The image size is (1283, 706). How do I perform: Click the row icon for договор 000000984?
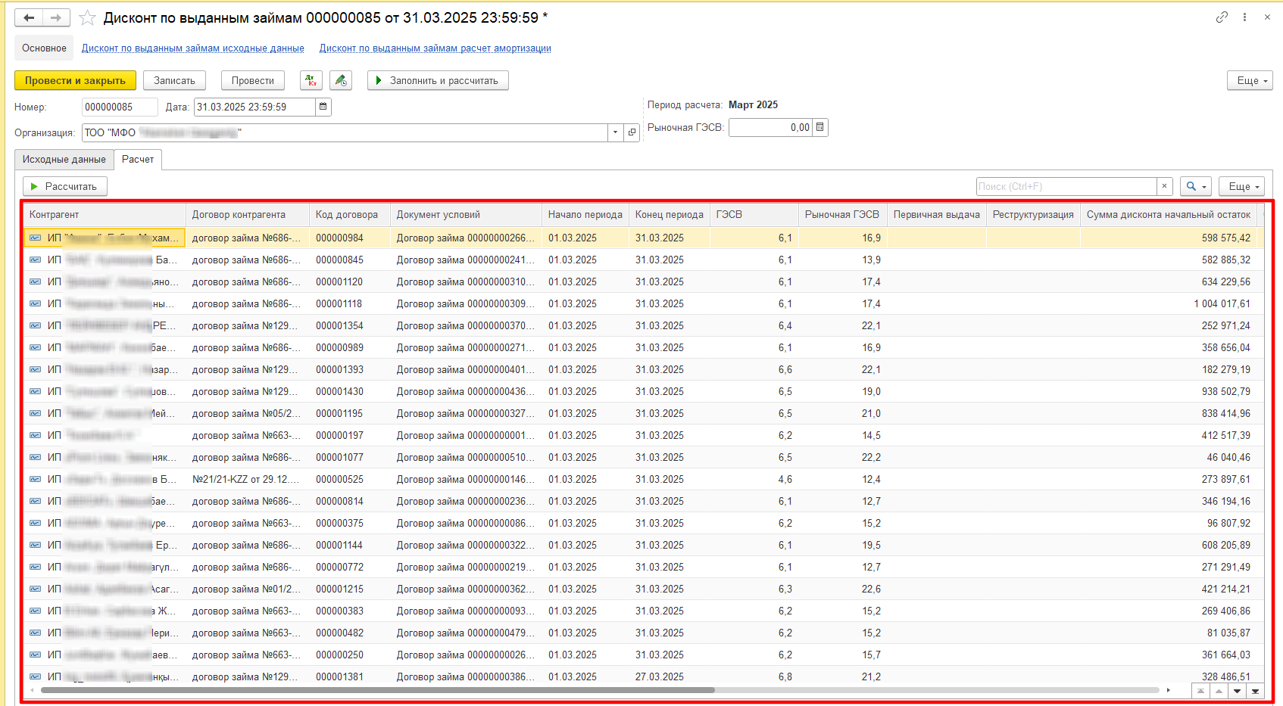coord(35,238)
